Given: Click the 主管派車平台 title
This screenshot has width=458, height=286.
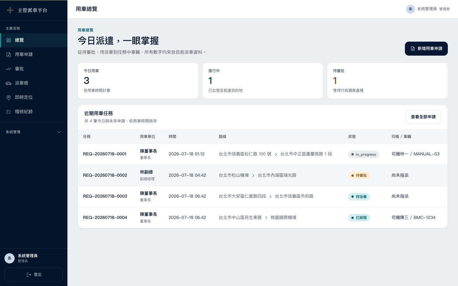Looking at the screenshot, I should (x=32, y=10).
